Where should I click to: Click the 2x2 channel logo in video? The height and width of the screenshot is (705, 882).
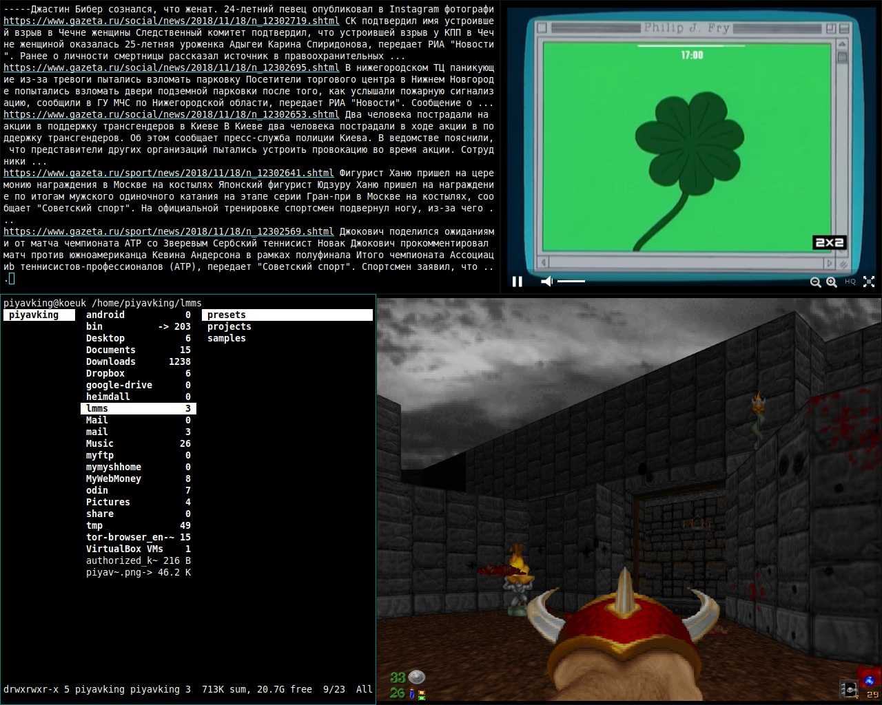point(829,242)
